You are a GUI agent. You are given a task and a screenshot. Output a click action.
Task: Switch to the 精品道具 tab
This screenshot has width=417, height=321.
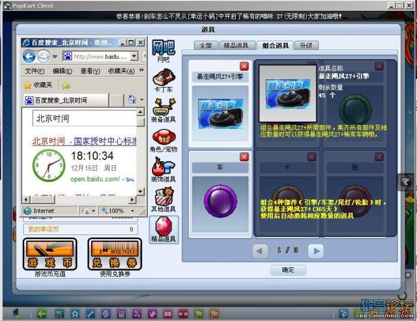[236, 45]
